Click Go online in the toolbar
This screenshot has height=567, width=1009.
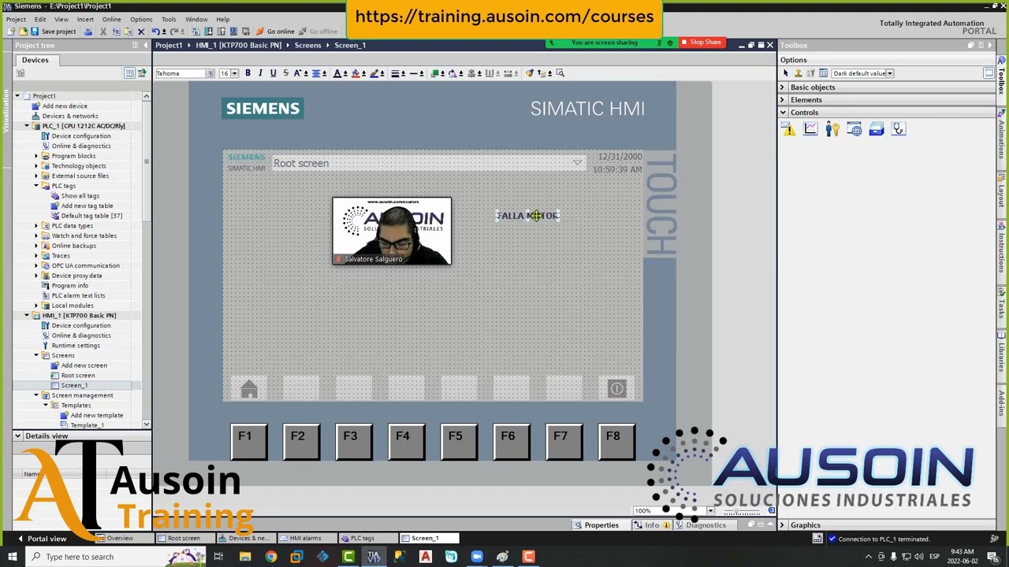[275, 31]
